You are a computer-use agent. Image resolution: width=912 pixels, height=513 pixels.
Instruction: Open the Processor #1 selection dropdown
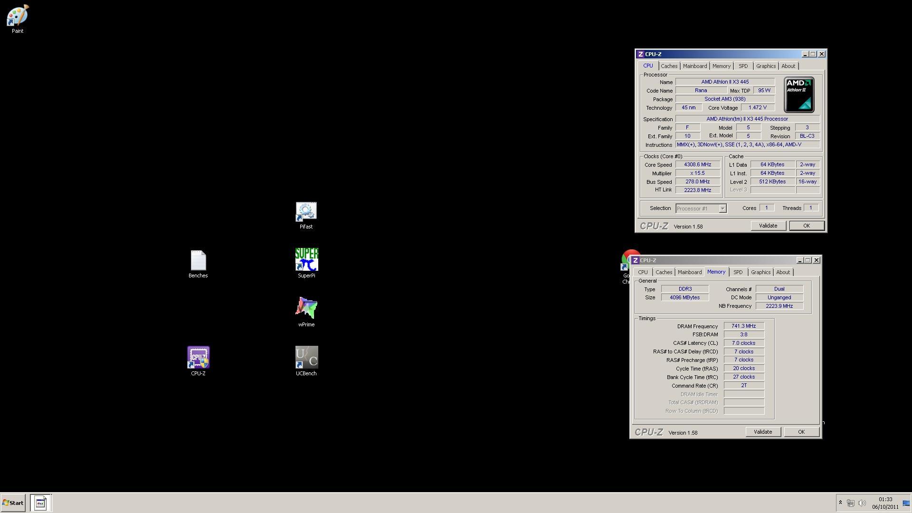[701, 209]
